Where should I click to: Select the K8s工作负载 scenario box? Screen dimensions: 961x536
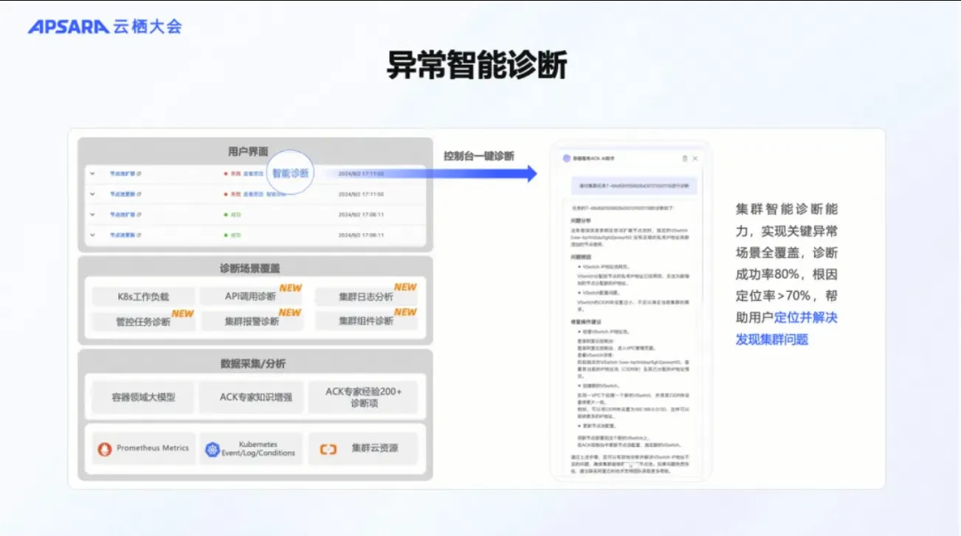pos(144,296)
